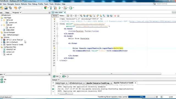Click the Undo arrow icon
The image size is (176, 99).
coord(16,8)
